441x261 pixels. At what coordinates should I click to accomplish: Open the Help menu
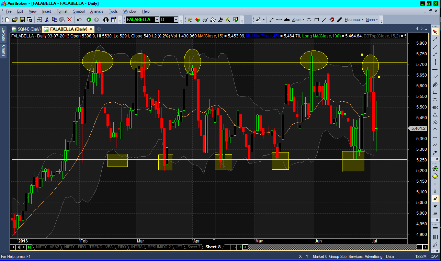(x=146, y=11)
